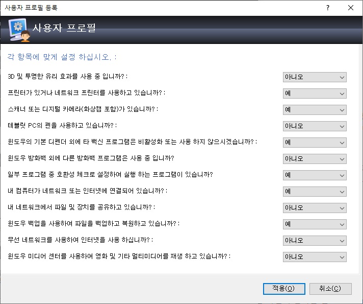Viewport: 363px width, 304px height.
Task: Click the 내 네트워크에서 파일 및 장치 label
Action: coord(81,207)
